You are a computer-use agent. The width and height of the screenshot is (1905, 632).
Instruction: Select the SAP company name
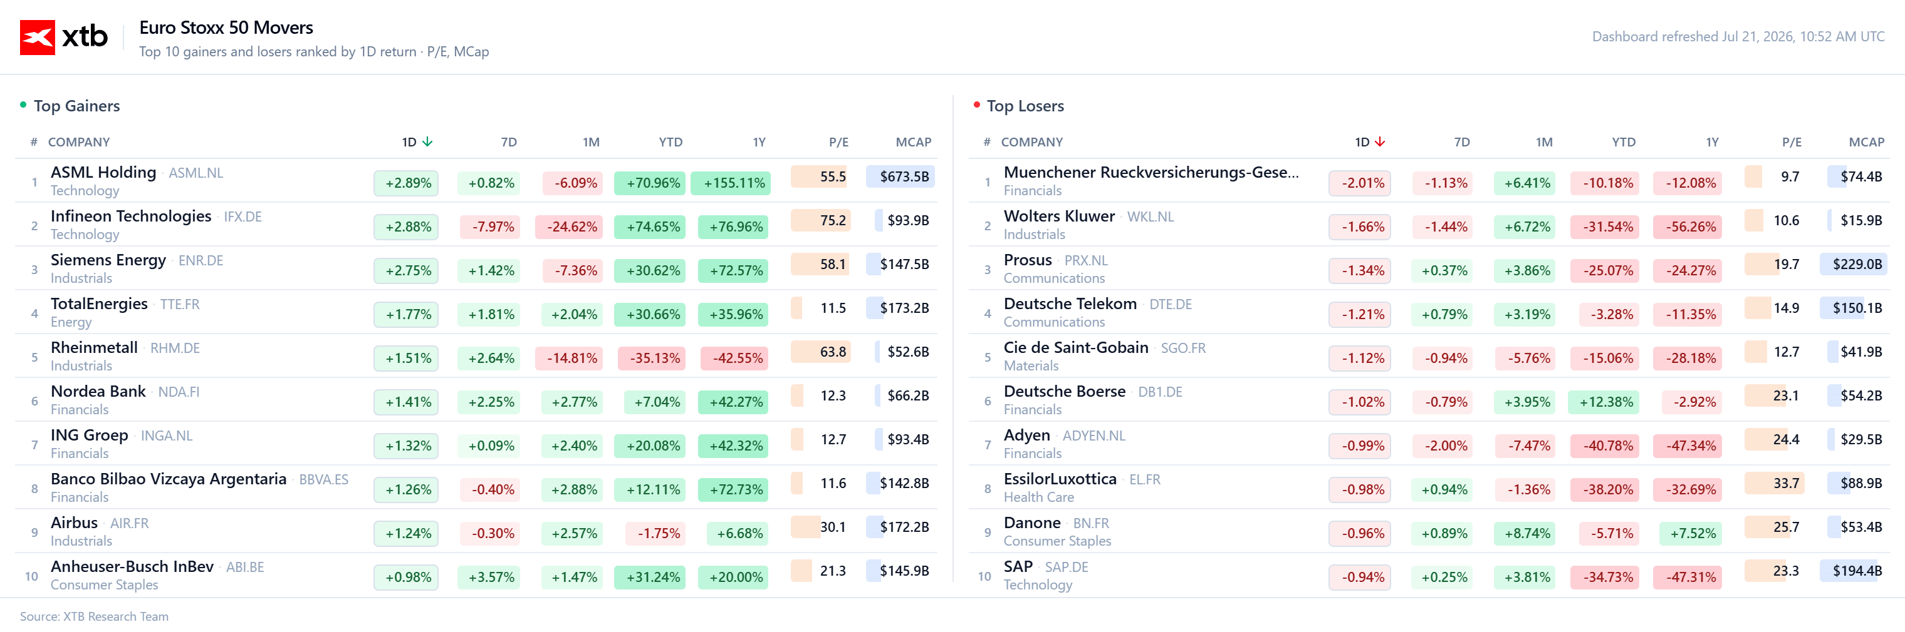[x=1018, y=566]
